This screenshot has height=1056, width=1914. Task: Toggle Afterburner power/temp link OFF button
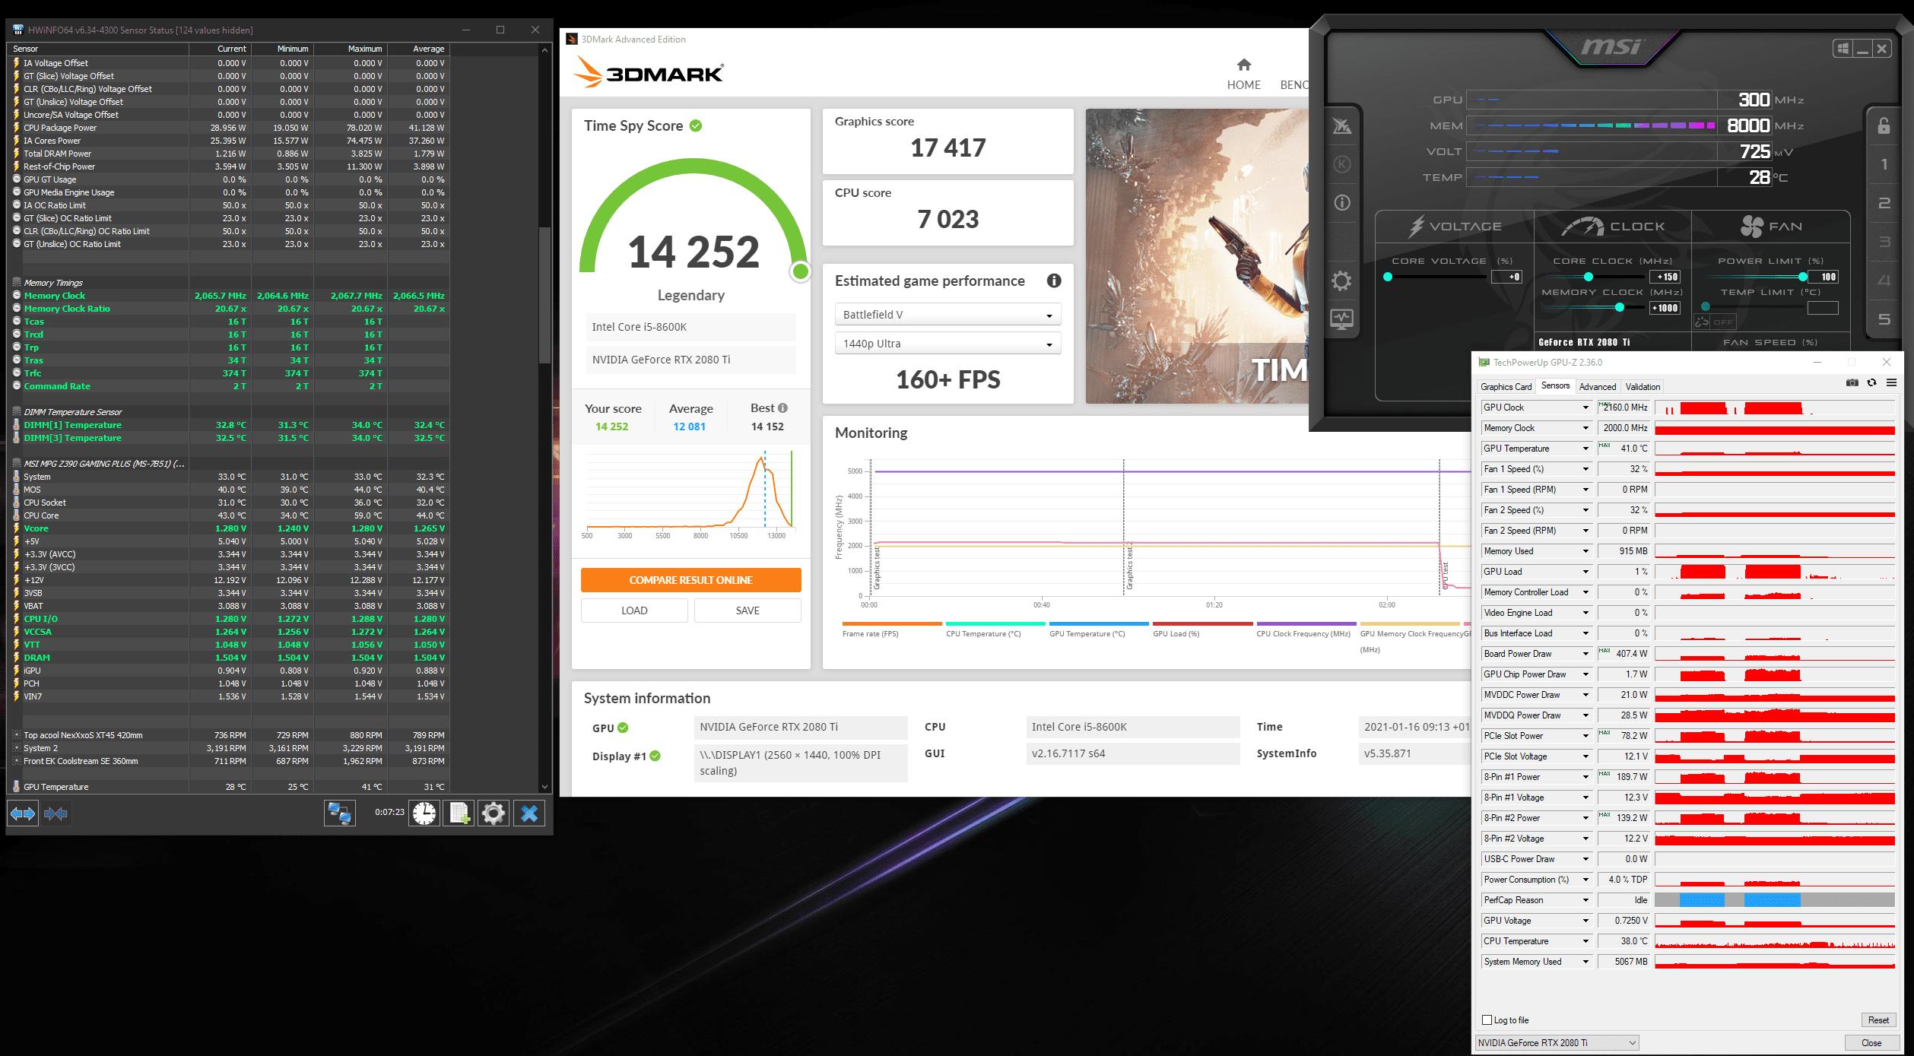[1715, 322]
